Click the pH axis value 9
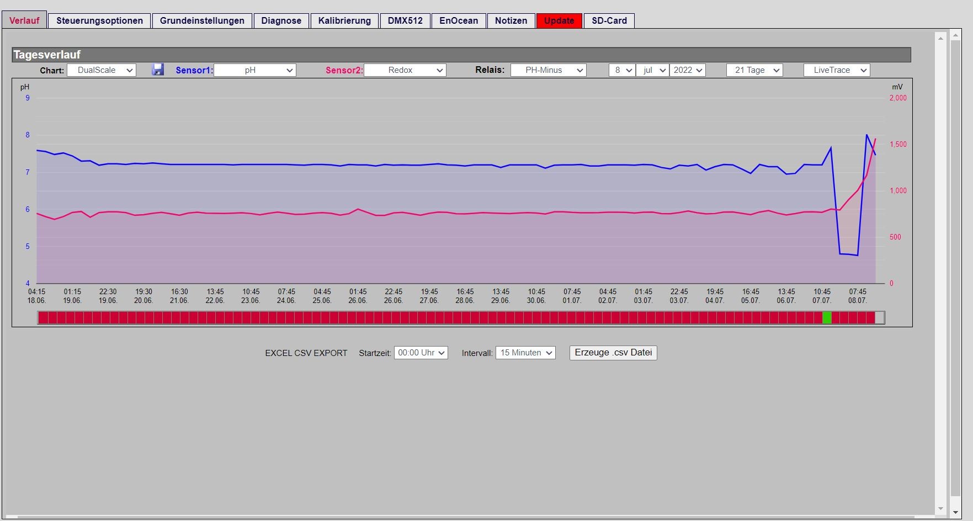Image resolution: width=973 pixels, height=521 pixels. tap(28, 98)
